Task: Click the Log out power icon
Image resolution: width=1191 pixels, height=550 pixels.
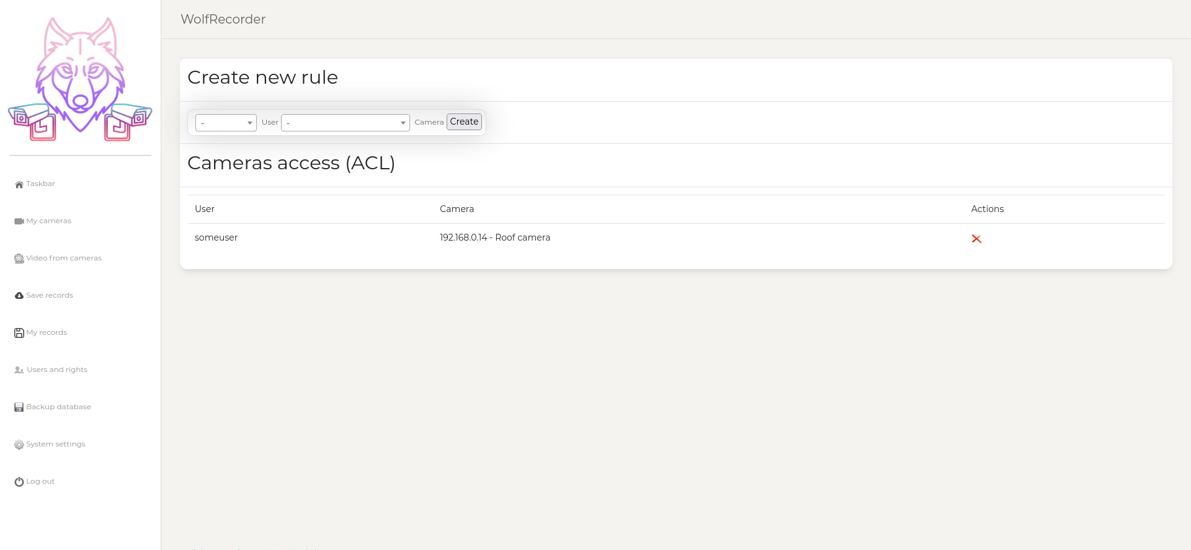Action: click(19, 482)
